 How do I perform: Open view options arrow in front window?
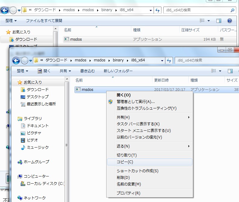coord(220,71)
